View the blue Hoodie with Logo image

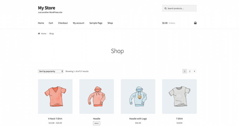(138, 96)
